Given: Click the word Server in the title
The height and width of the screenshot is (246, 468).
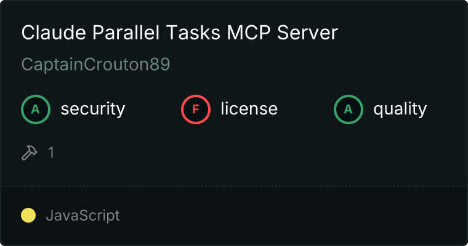Looking at the screenshot, I should tap(307, 32).
